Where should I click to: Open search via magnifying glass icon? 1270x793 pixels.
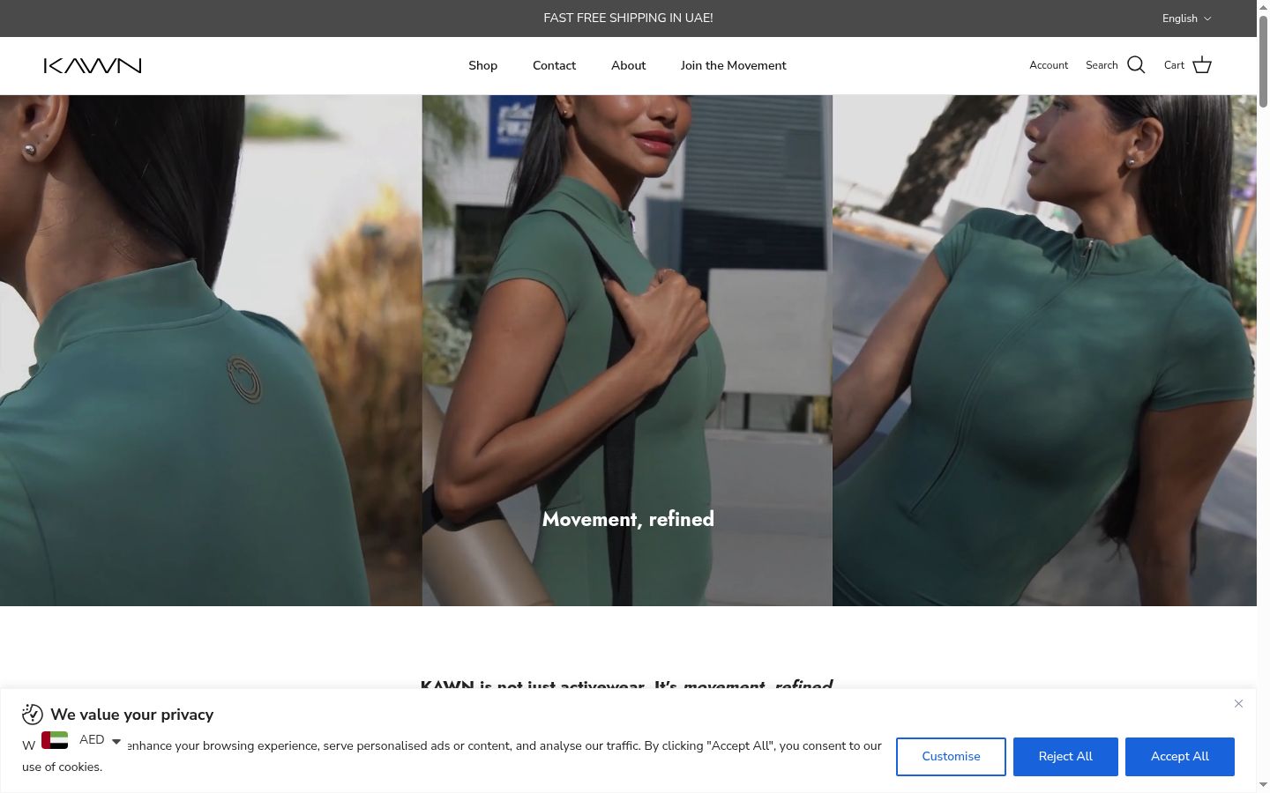1136,65
